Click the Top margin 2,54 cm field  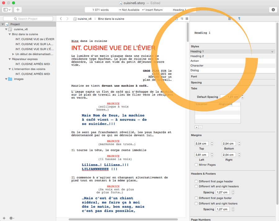(x=201, y=143)
